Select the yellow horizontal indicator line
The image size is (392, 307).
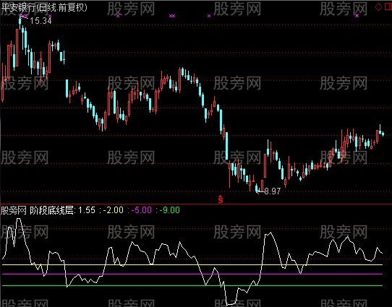point(192,264)
